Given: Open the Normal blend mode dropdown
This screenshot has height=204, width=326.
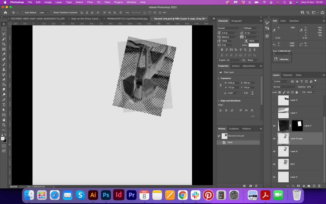Looking at the screenshot, I should pos(284,87).
